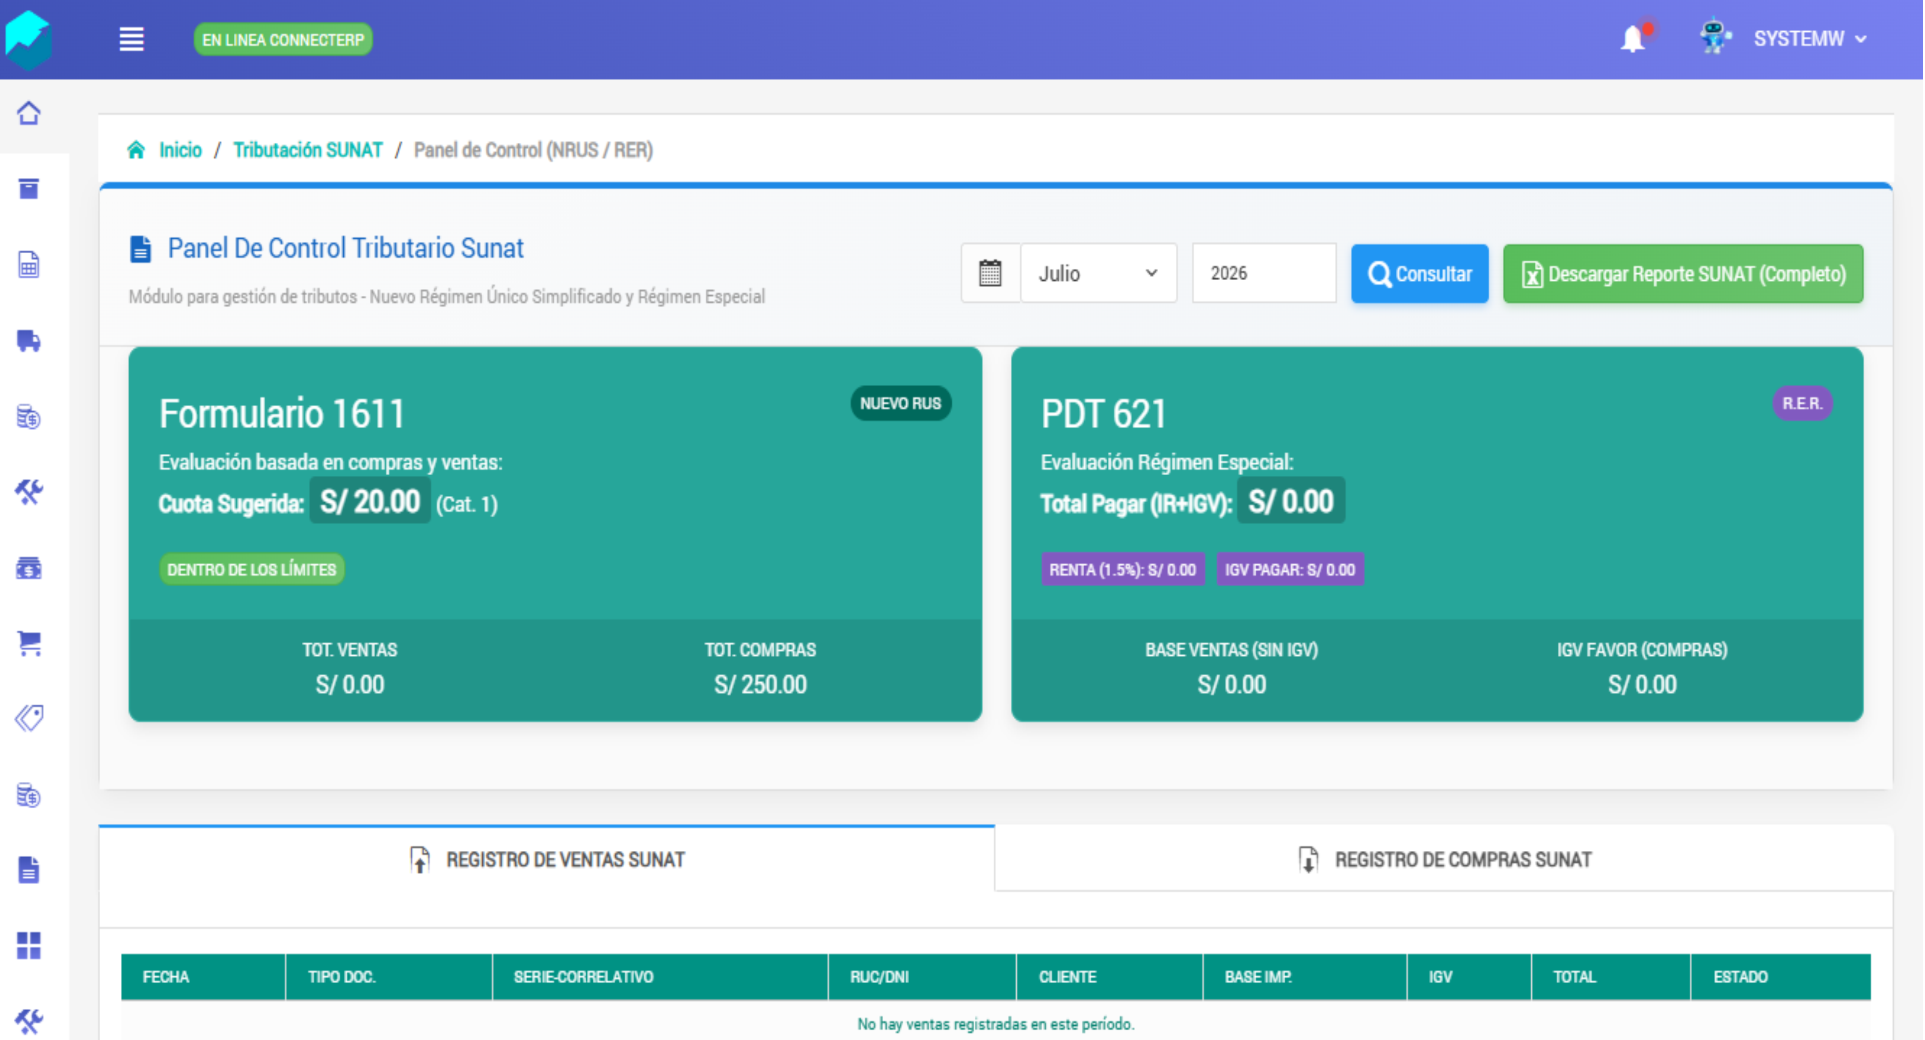Click the ConnectERP logo
Image resolution: width=1925 pixels, height=1040 pixels.
pos(28,40)
